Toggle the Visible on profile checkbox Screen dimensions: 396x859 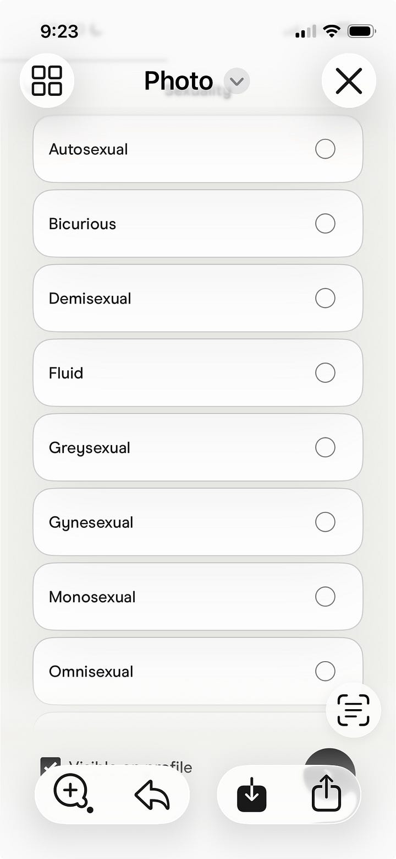coord(51,766)
